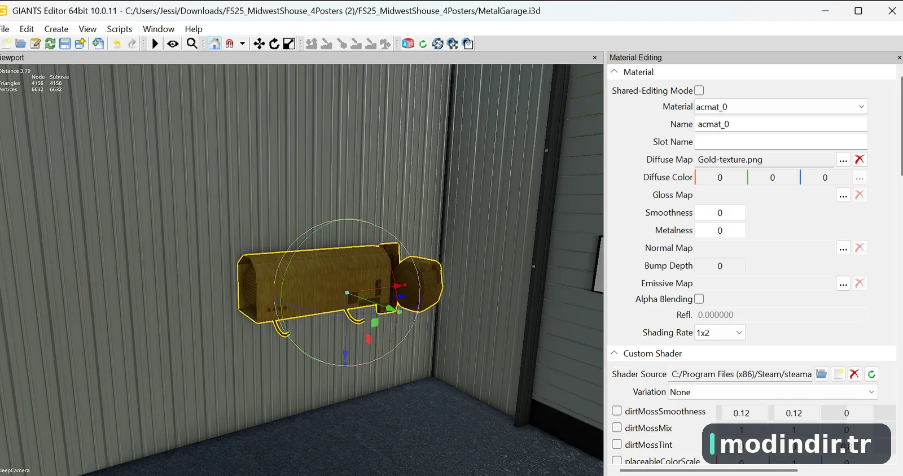Check the dirtMossSmoothness checkbox
Viewport: 903px width, 476px height.
point(617,411)
